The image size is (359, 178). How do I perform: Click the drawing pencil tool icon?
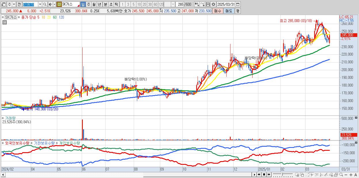[326, 175]
